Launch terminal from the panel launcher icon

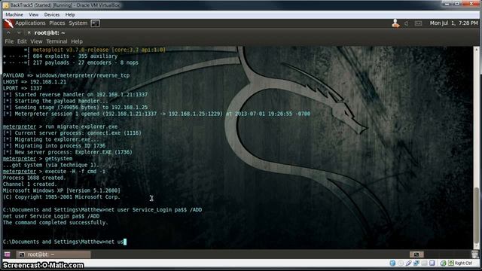(x=96, y=23)
